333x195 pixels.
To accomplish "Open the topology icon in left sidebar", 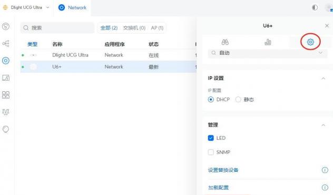I will coord(6,44).
